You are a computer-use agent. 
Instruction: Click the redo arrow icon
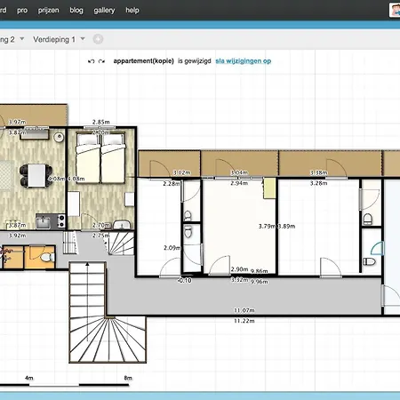[x=101, y=61]
